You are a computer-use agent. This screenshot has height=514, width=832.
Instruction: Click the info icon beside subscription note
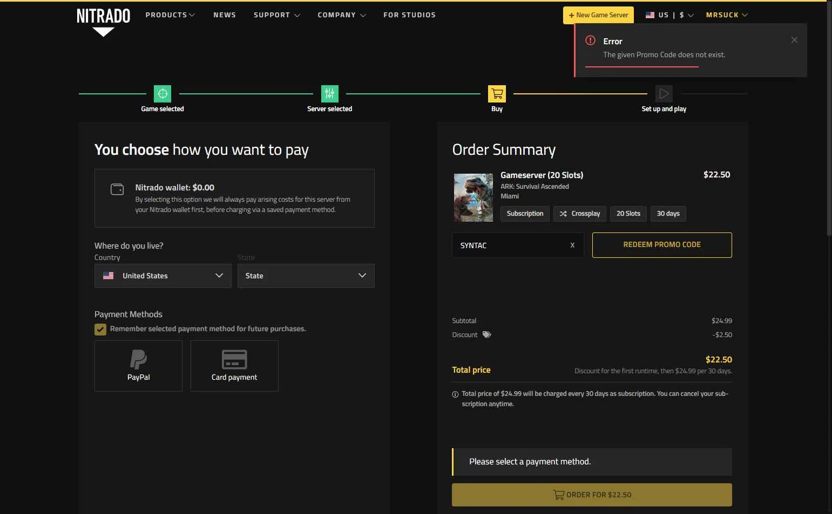[x=455, y=394]
